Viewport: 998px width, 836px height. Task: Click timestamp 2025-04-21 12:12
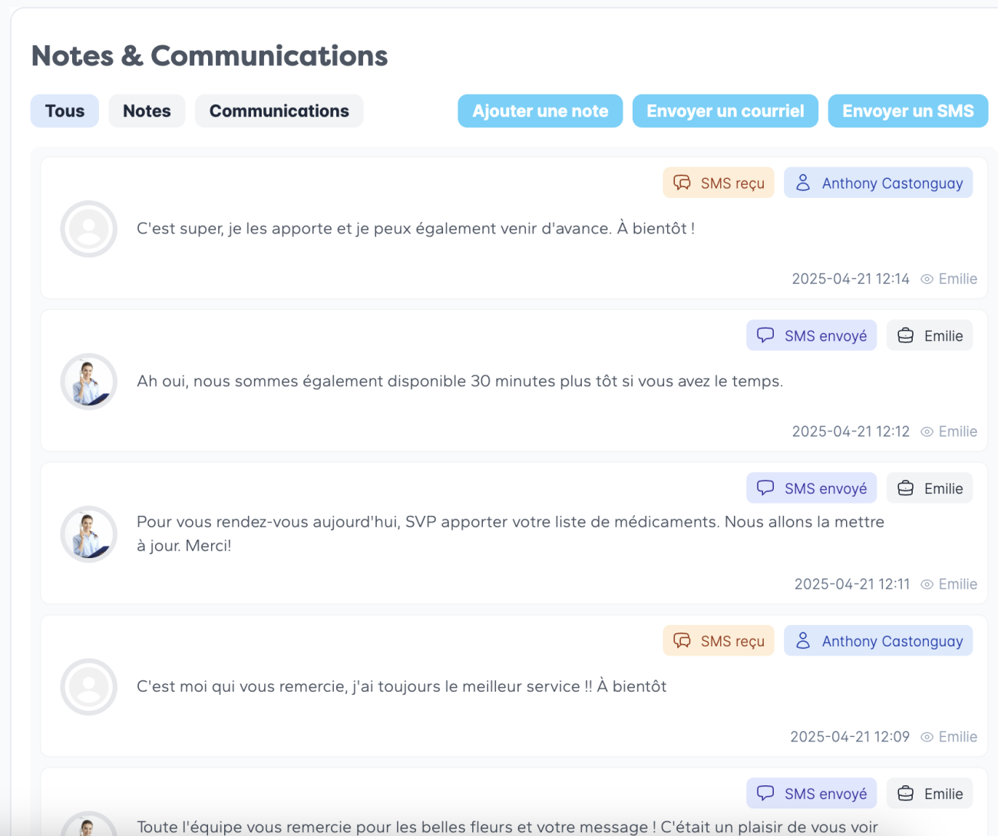click(851, 432)
